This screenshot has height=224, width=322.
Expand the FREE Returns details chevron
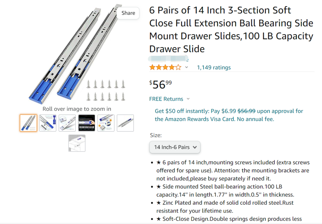coord(188,99)
